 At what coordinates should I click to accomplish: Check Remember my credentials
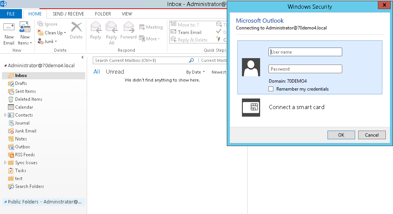[x=271, y=89]
